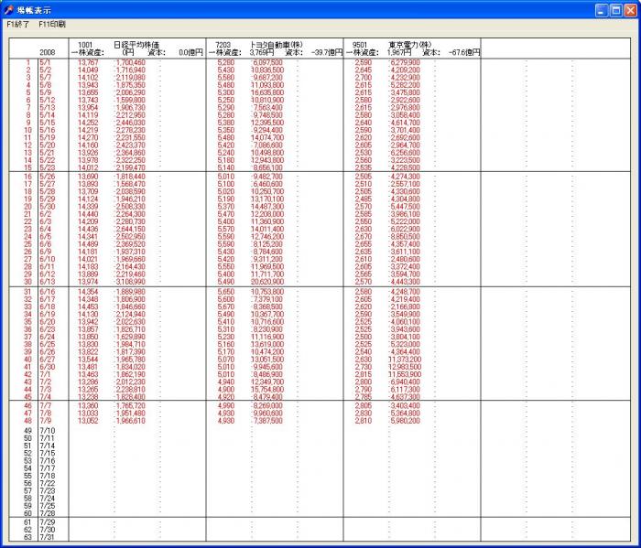The height and width of the screenshot is (548, 641).
Task: Maximize the 場帳表示 window
Action: coord(616,9)
